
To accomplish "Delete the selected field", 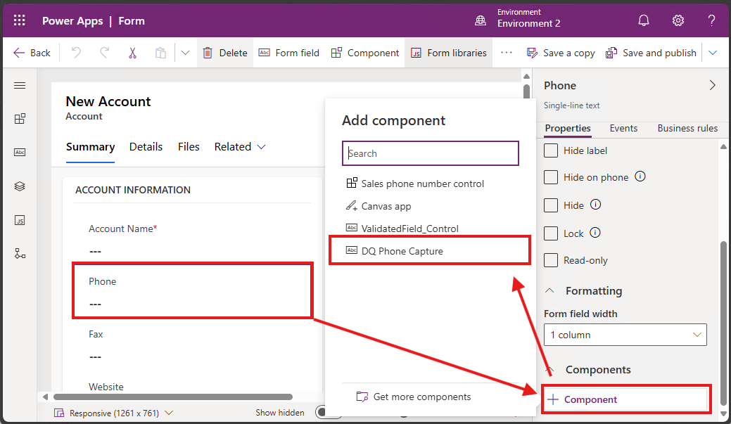I will pyautogui.click(x=225, y=53).
